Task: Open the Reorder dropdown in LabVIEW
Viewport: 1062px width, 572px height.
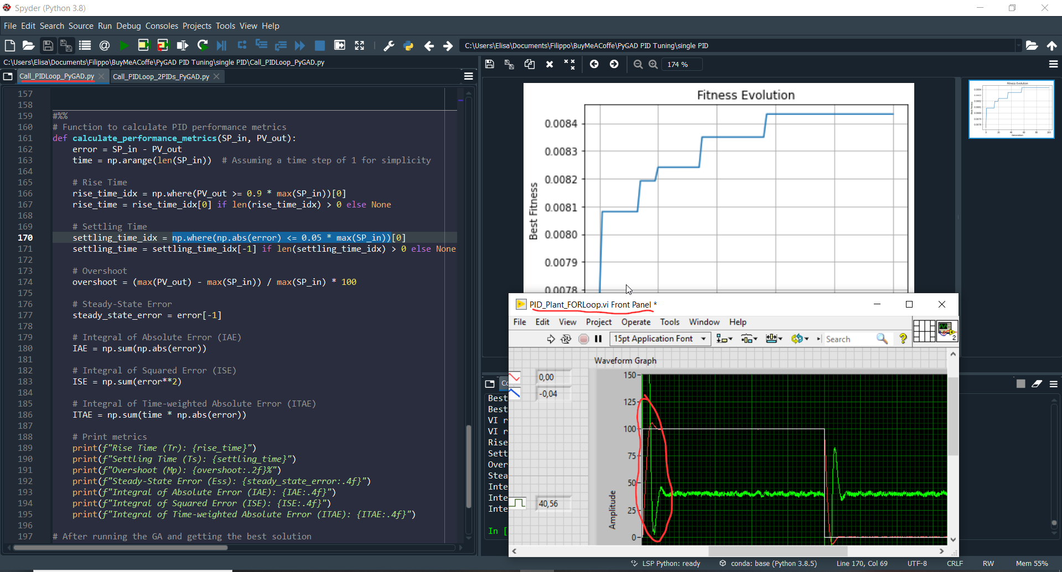Action: [800, 339]
